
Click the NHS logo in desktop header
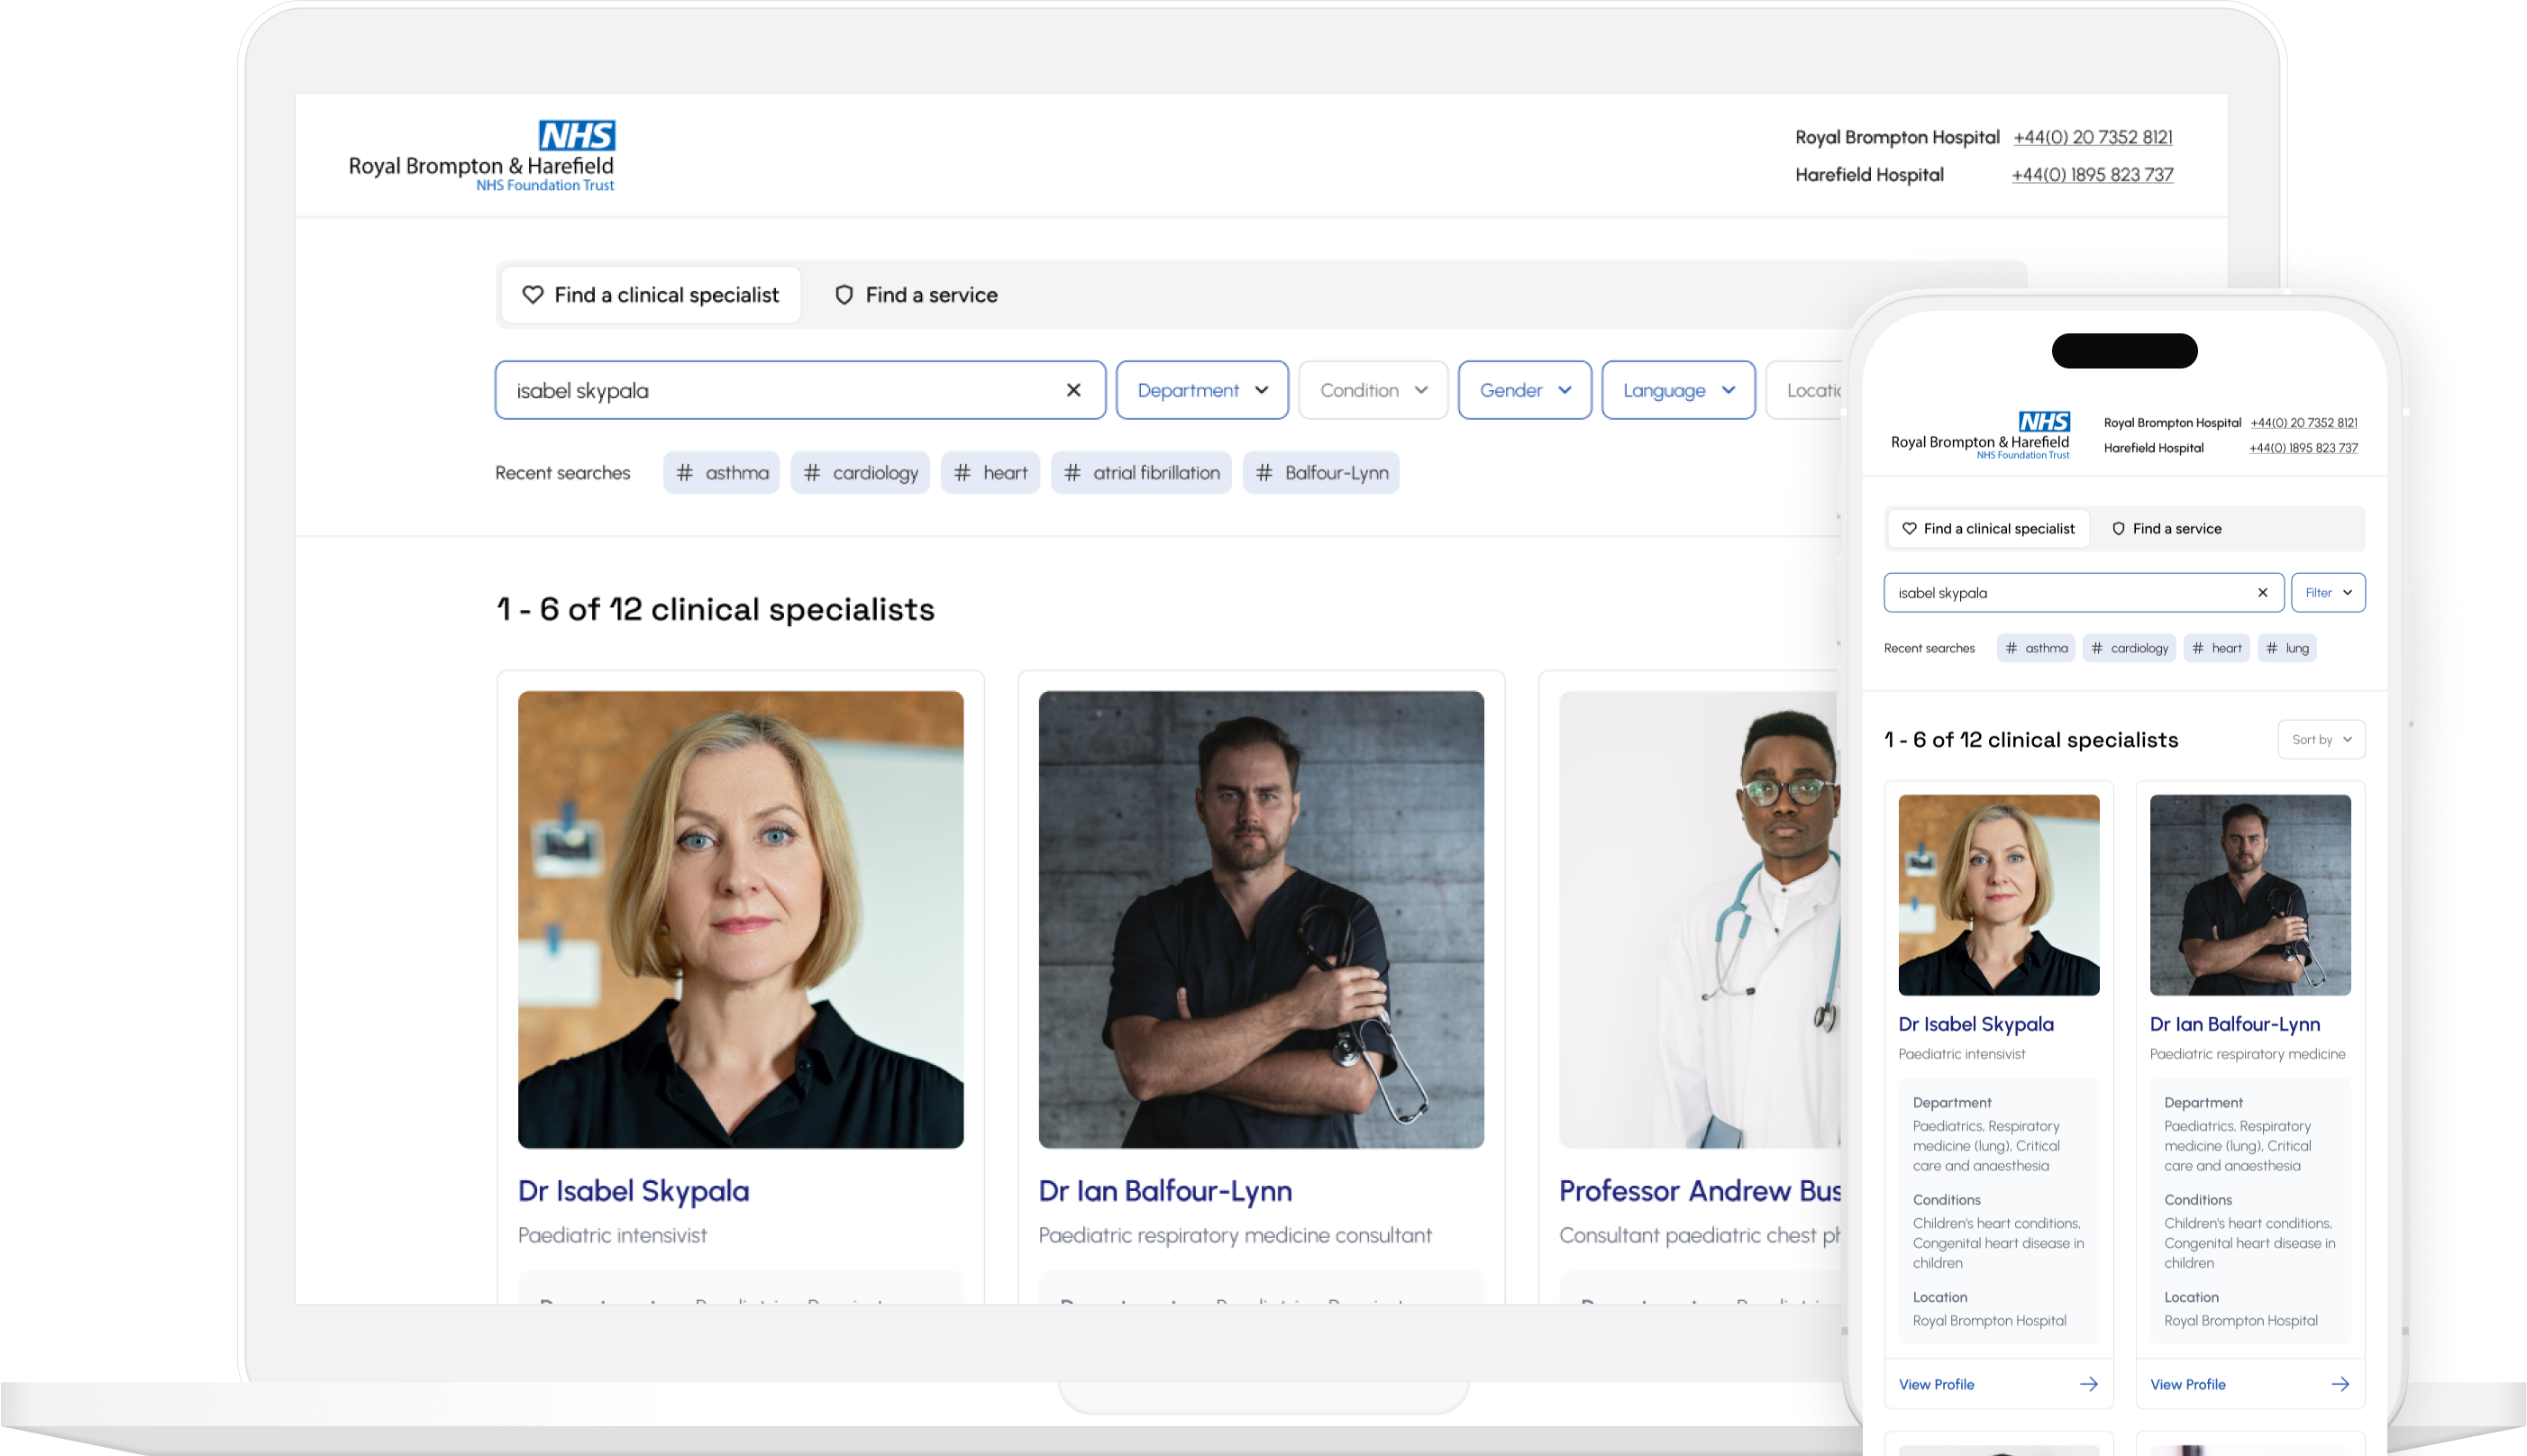tap(577, 135)
